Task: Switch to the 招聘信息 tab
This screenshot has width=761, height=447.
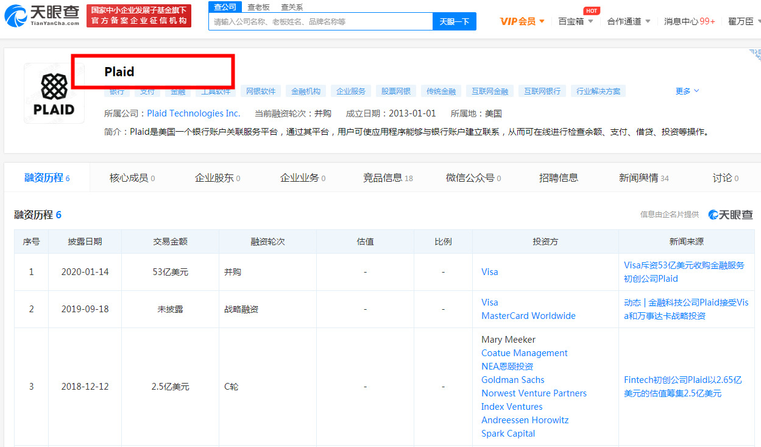Action: pyautogui.click(x=559, y=177)
